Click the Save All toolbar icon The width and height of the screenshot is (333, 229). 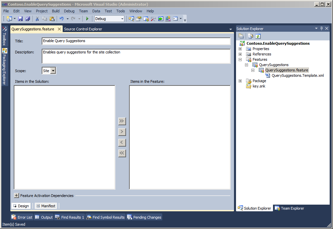(x=28, y=19)
